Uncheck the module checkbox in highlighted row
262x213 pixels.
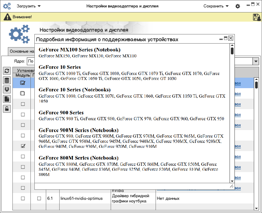(23, 83)
